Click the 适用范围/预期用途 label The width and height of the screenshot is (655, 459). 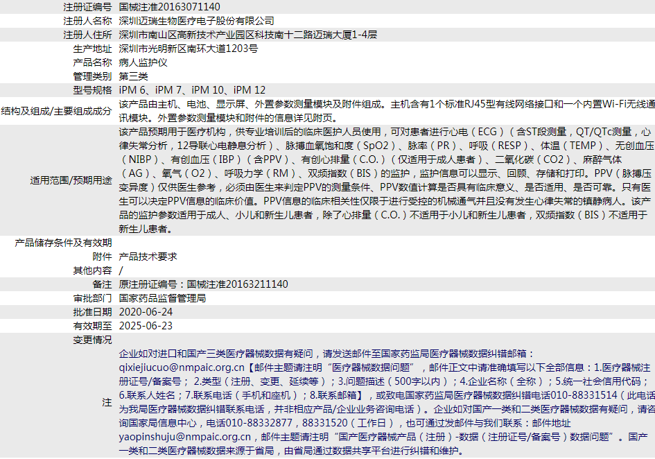click(71, 180)
